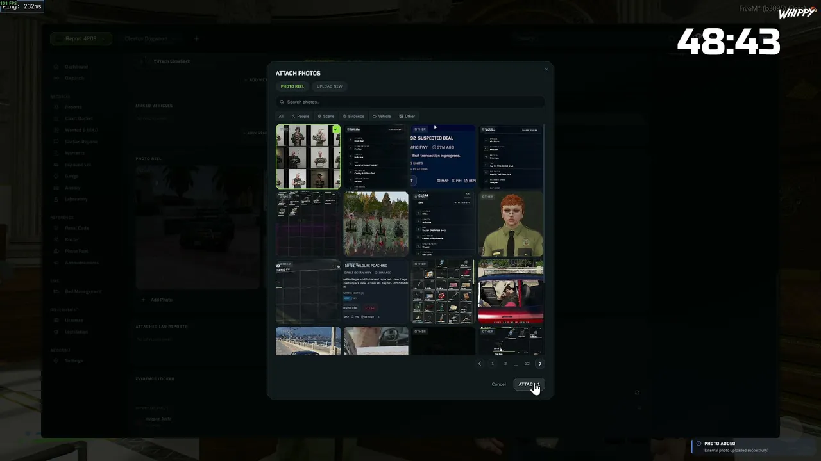Filter photos by Vehicle

pyautogui.click(x=382, y=116)
